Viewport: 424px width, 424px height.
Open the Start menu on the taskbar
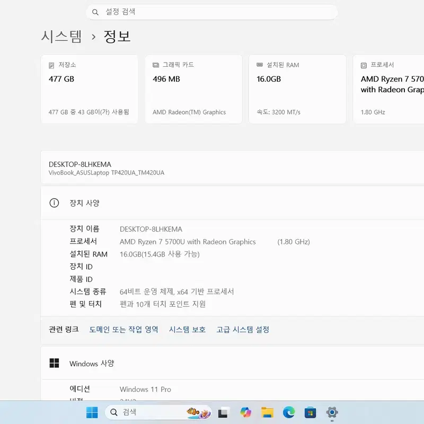point(92,412)
